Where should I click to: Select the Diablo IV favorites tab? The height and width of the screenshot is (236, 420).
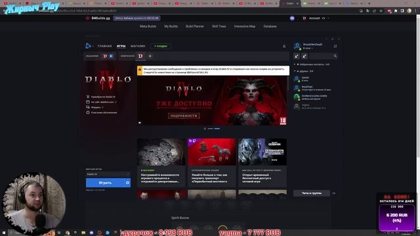pyautogui.click(x=140, y=56)
